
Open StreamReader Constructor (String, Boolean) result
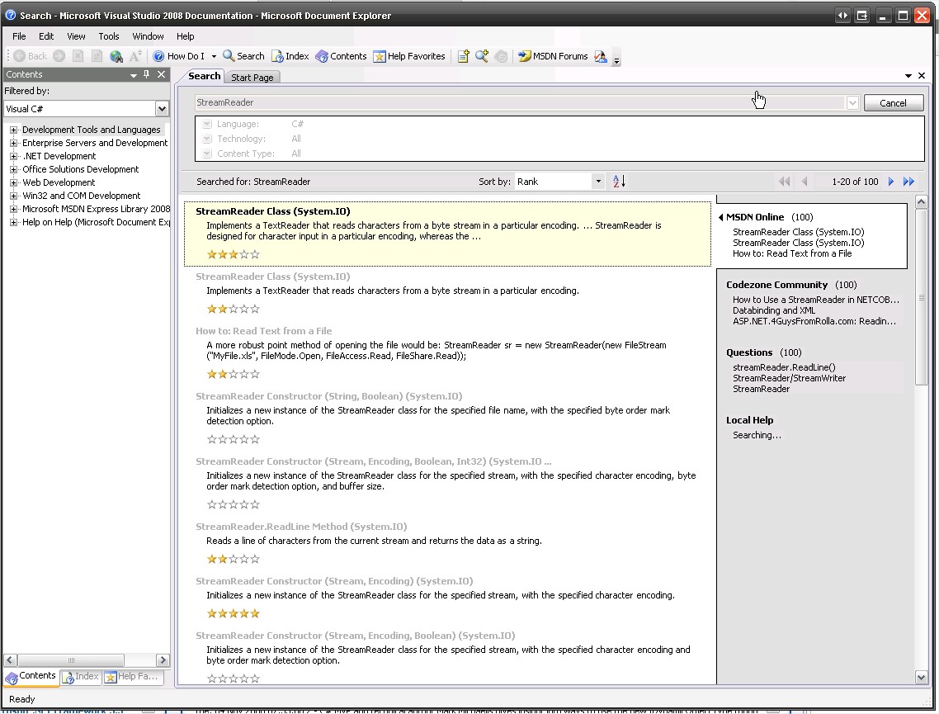328,396
